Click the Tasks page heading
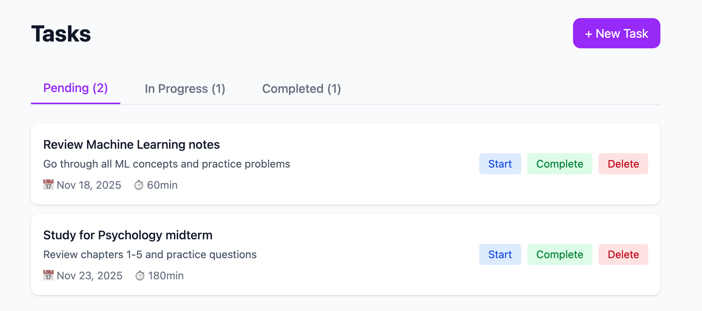702x311 pixels. point(61,34)
